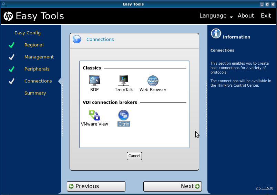Viewport: 277px width, 195px height.
Task: Click the VDI connection brokers heading
Action: (x=110, y=102)
